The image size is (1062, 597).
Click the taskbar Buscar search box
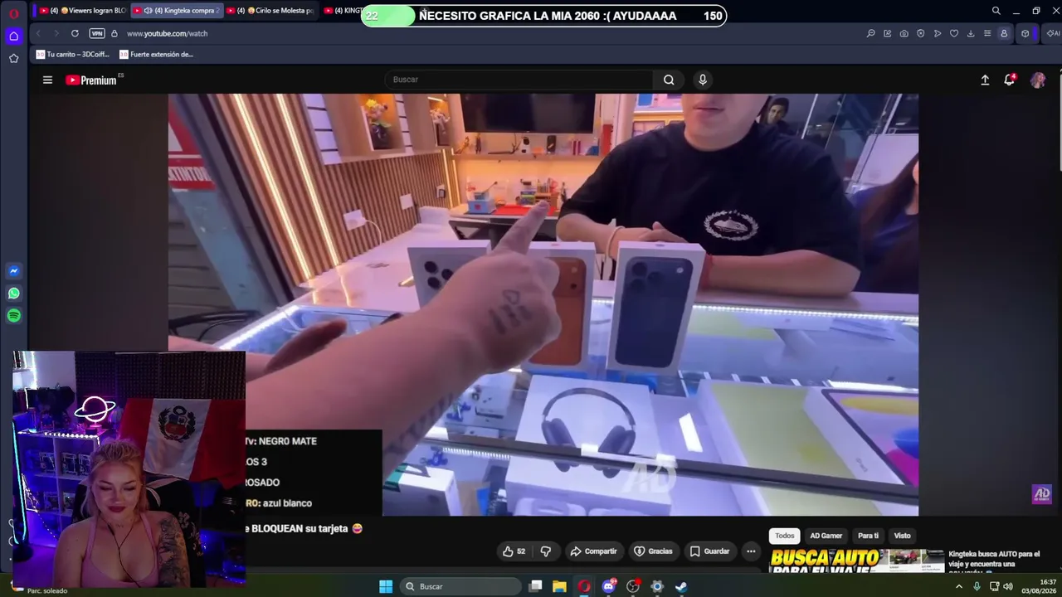[x=460, y=586]
